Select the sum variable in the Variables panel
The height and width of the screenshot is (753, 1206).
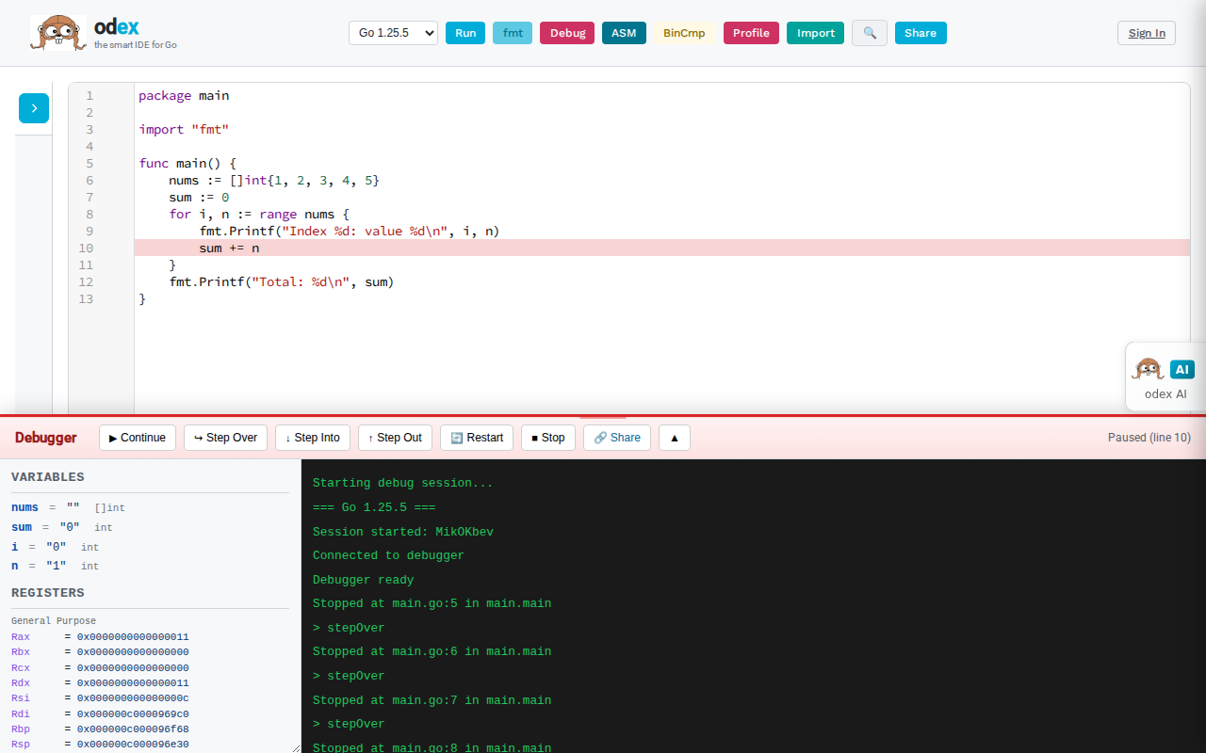pos(21,526)
